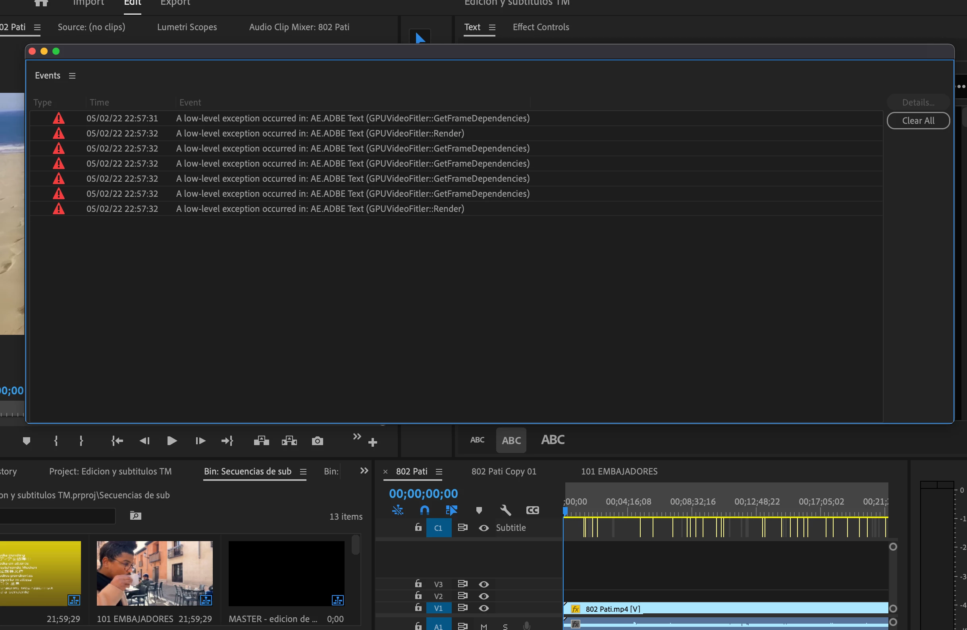
Task: Toggle V2 track output eye
Action: 483,596
